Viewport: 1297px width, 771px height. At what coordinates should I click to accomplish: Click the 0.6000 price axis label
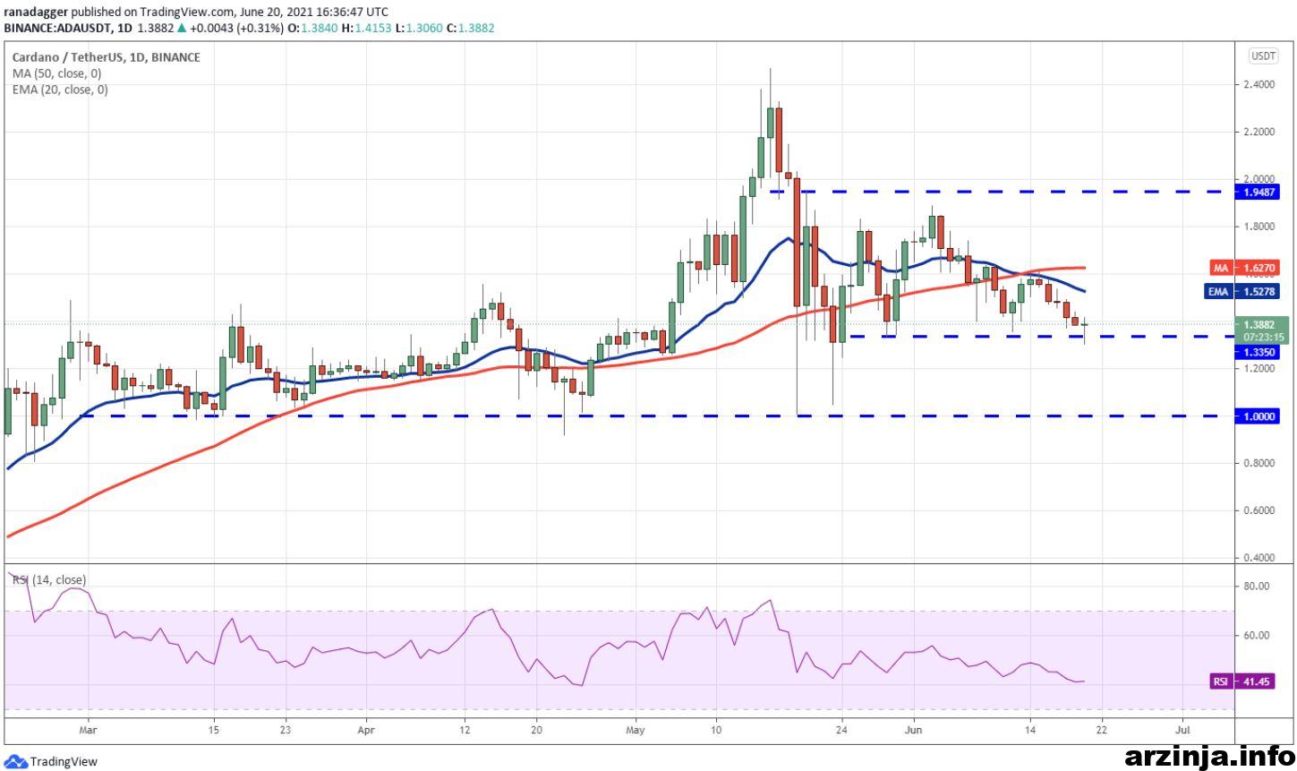tap(1259, 511)
